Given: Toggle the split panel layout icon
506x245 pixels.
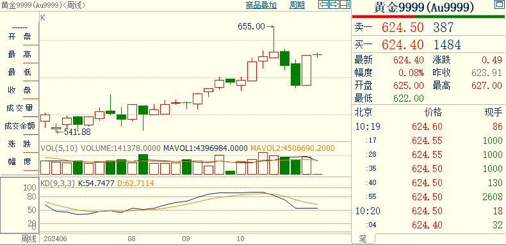Looking at the screenshot, I should point(345,4).
